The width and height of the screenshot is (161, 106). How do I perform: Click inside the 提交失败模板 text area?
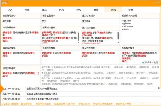[100, 57]
